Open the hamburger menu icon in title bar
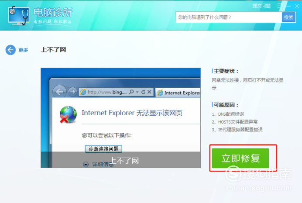This screenshot has width=302, height=203. tap(280, 6)
